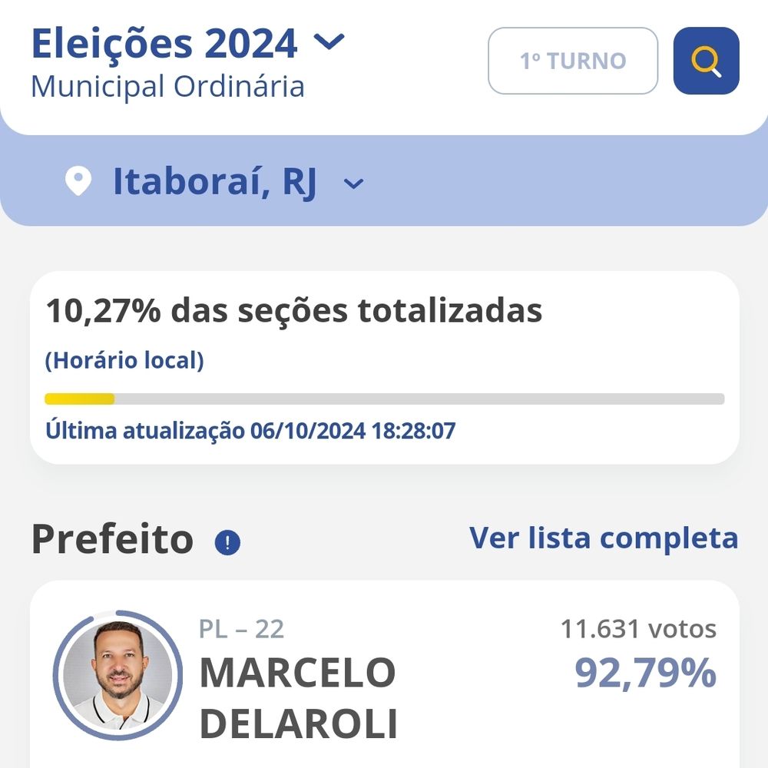
Task: Tap the Eleições 2024 title
Action: pos(164,44)
